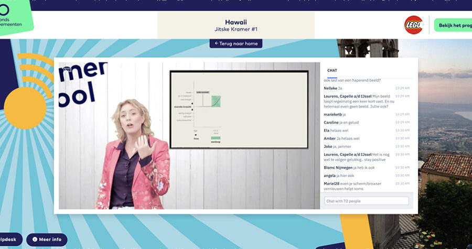Click the LEGO logo icon

click(413, 25)
